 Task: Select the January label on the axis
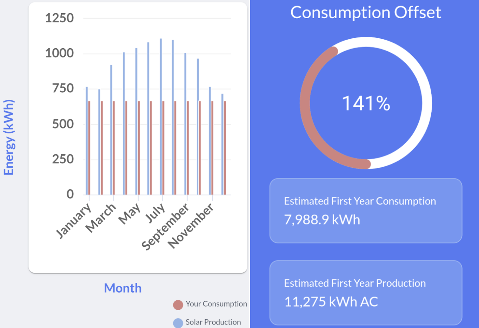(74, 221)
